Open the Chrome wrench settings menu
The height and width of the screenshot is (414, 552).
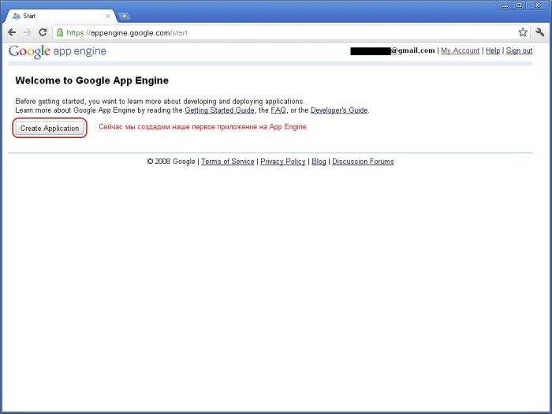tap(539, 32)
